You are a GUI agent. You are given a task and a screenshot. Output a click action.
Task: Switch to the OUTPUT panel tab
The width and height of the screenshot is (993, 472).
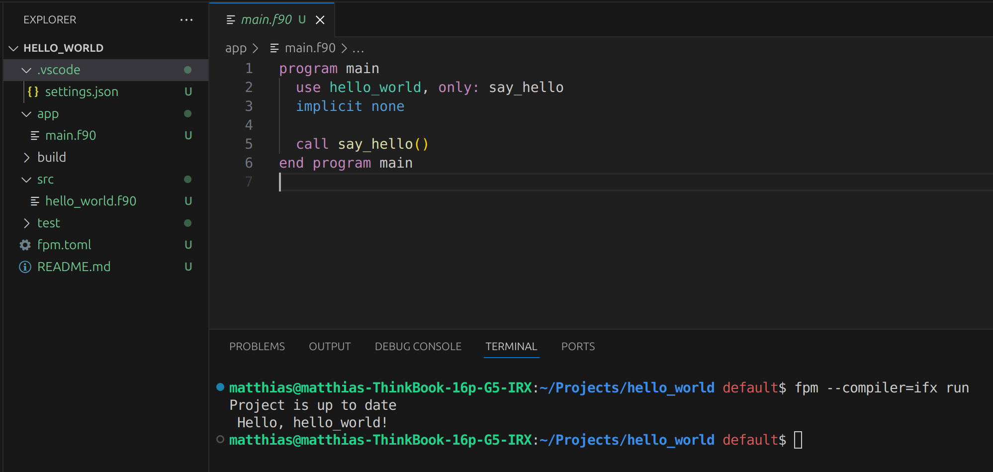tap(330, 347)
